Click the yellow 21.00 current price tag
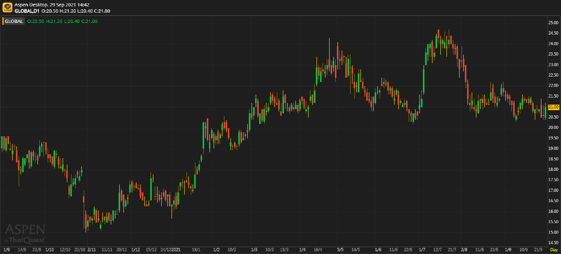Screen dimensions: 561x254 pos(554,106)
